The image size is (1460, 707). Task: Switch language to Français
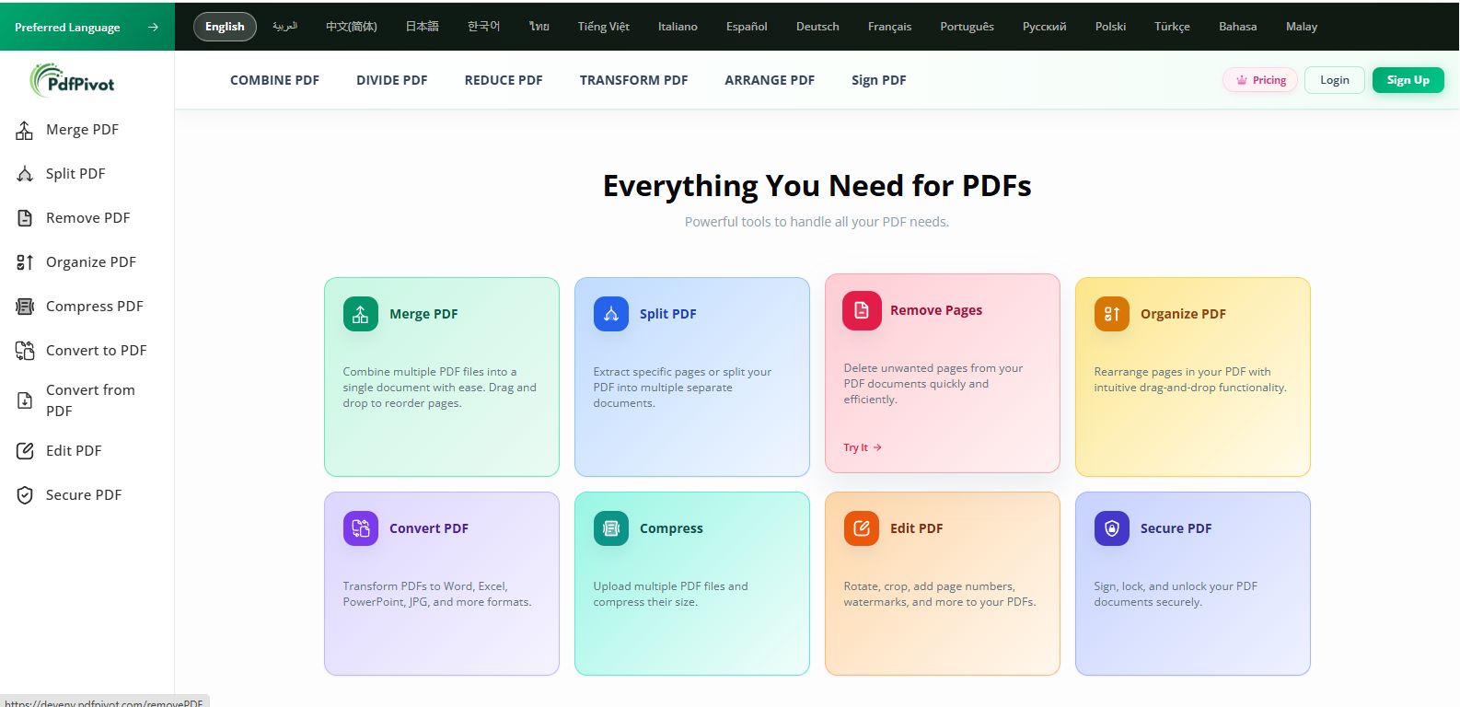[889, 27]
